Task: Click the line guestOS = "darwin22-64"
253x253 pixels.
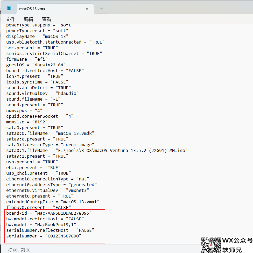Action: point(36,65)
